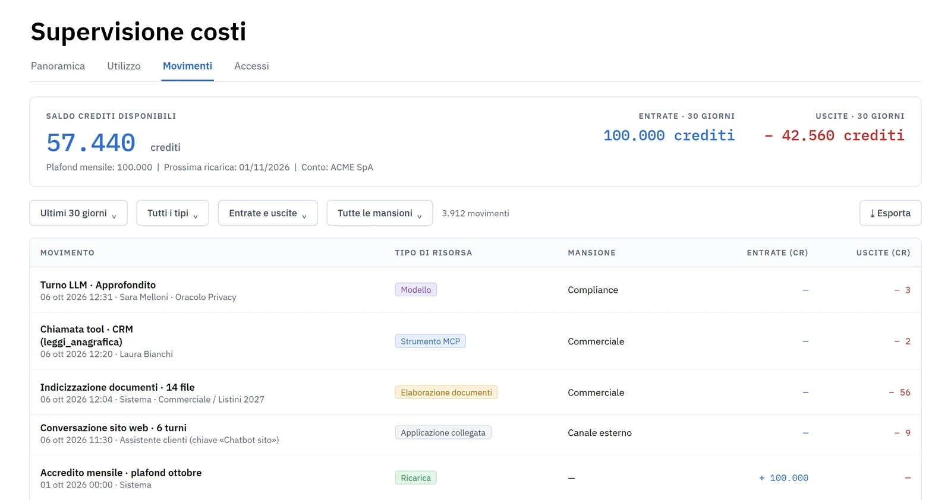The width and height of the screenshot is (951, 500).
Task: Click the 57.440 available balance figure
Action: point(91,143)
